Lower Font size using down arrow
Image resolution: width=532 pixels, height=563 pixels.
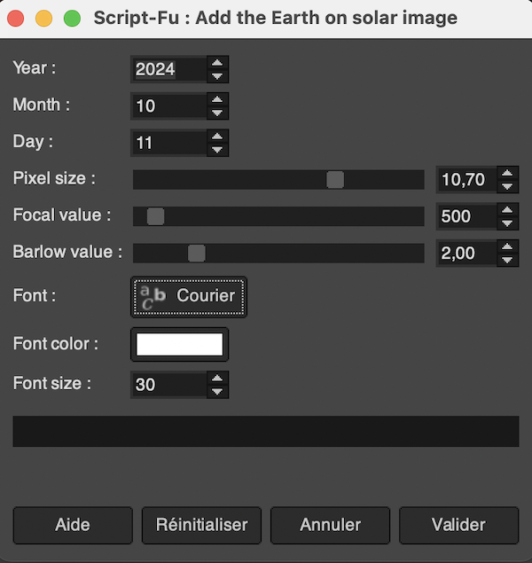point(217,392)
